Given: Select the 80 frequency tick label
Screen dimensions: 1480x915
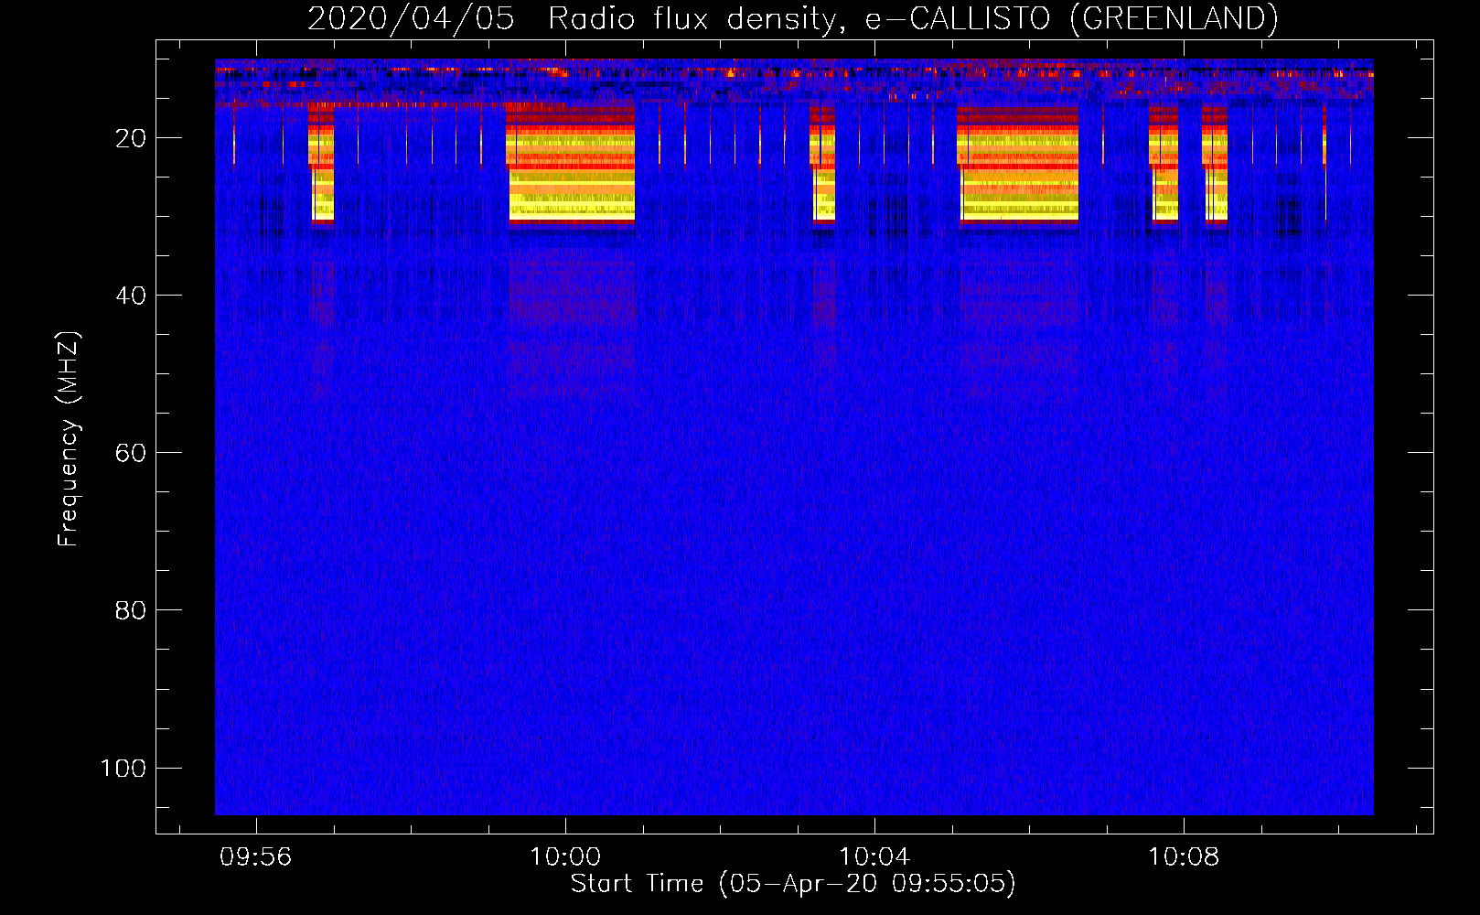Looking at the screenshot, I should pyautogui.click(x=131, y=610).
